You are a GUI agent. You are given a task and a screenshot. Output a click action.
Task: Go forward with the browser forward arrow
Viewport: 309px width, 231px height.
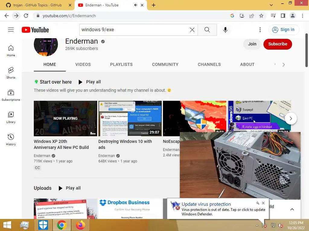[16, 16]
